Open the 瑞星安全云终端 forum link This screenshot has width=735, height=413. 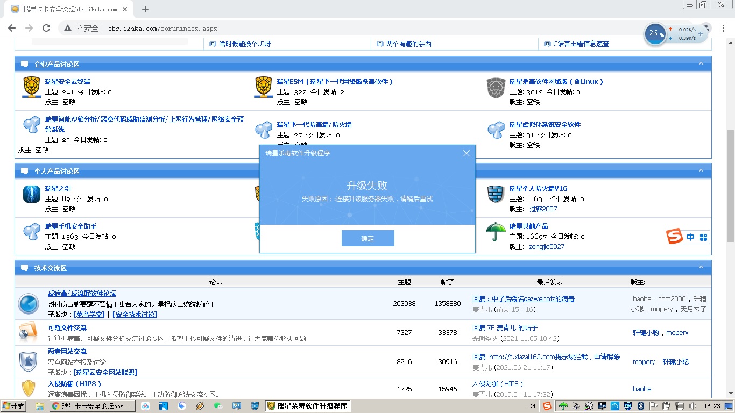tap(68, 82)
